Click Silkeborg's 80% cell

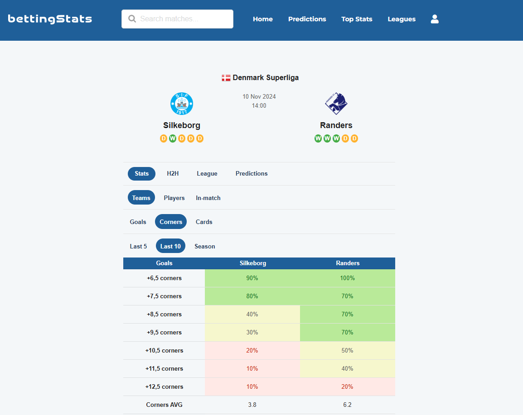coord(252,296)
